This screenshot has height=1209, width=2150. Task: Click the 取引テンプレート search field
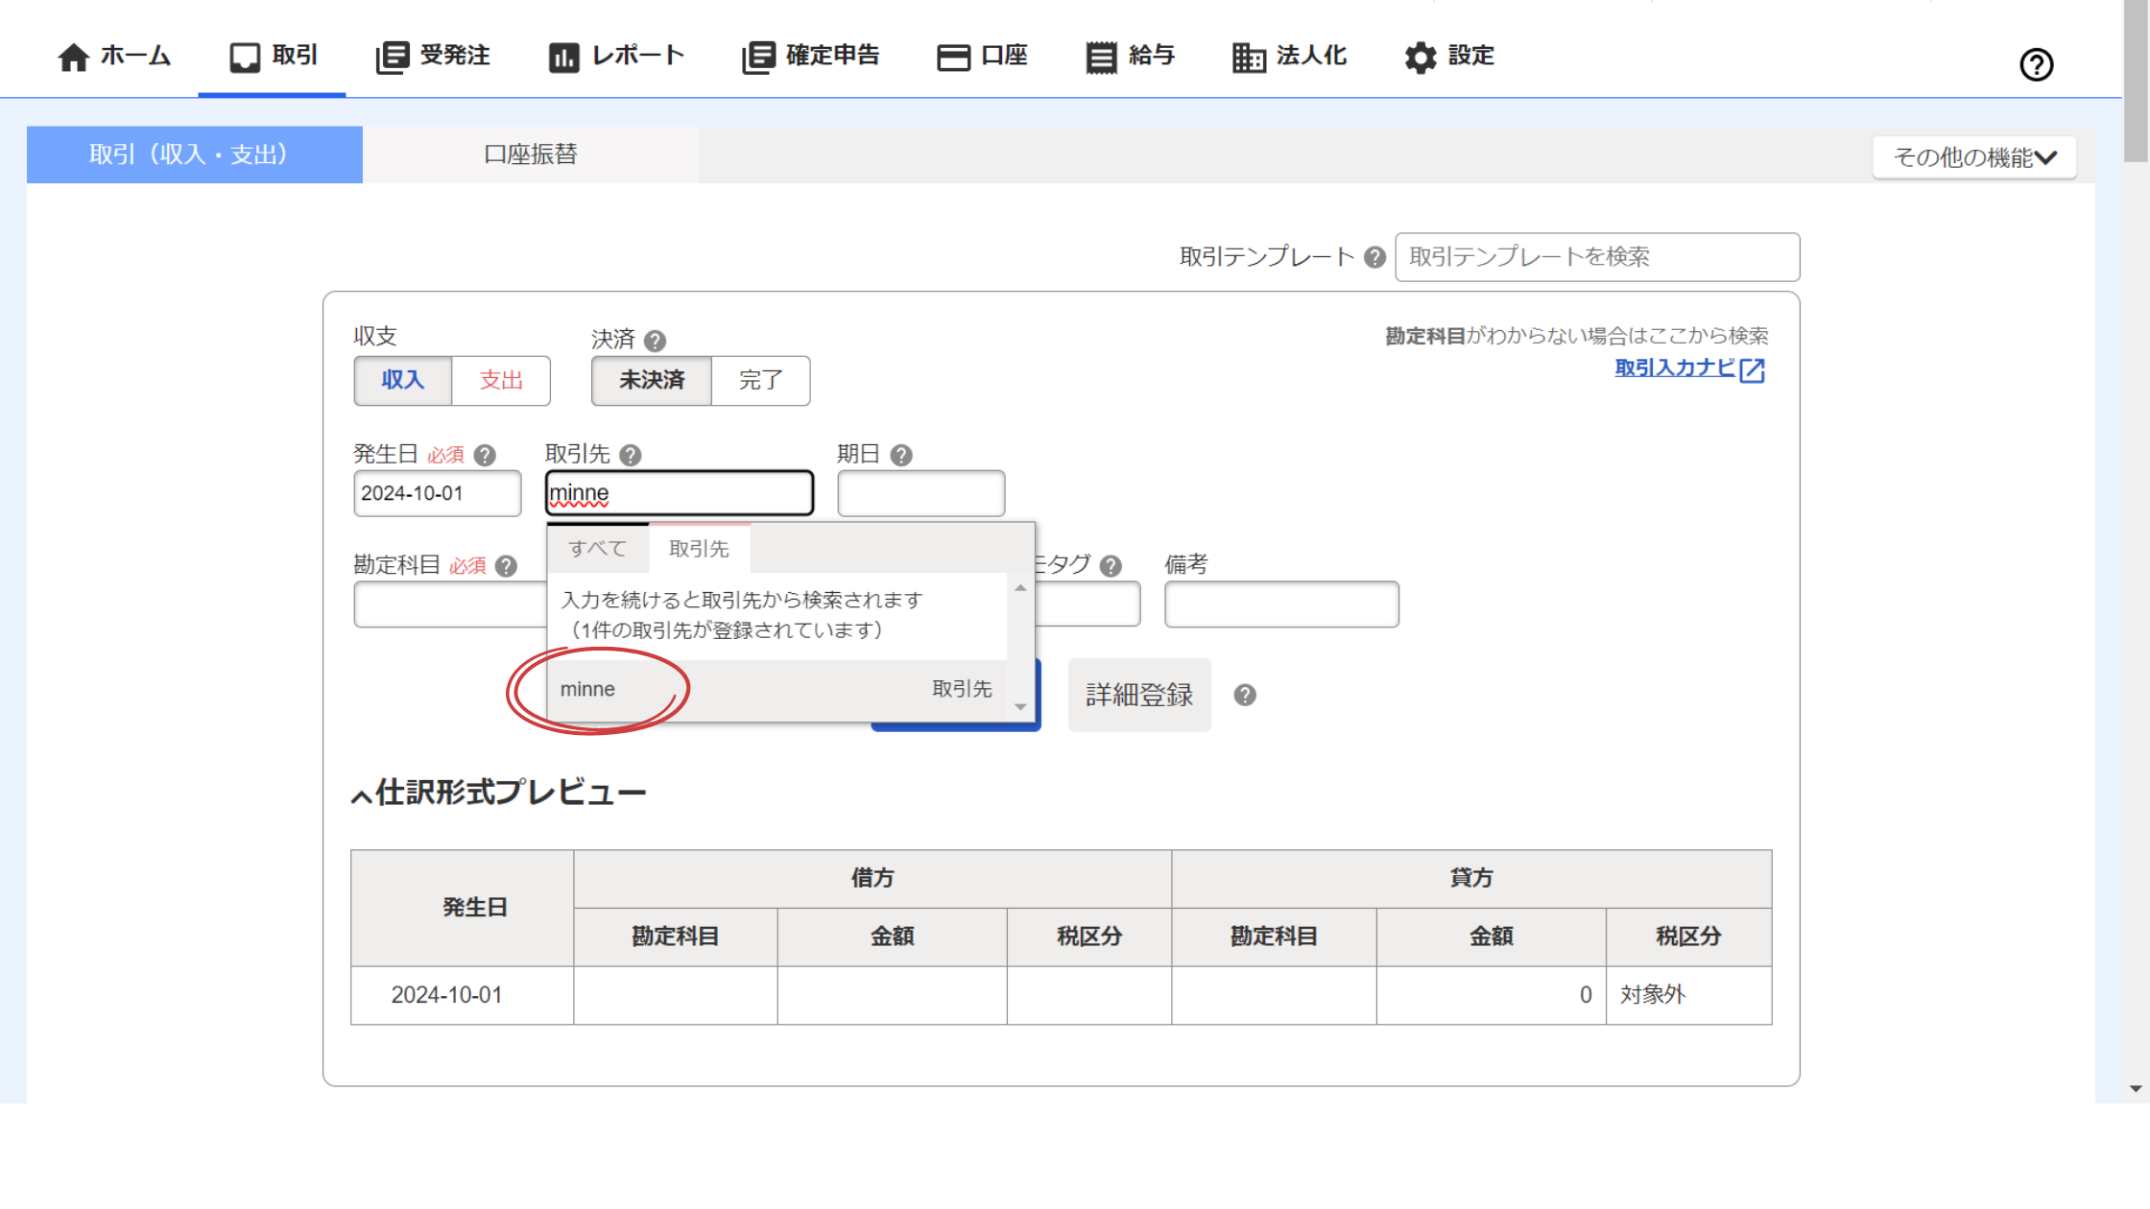tap(1596, 257)
